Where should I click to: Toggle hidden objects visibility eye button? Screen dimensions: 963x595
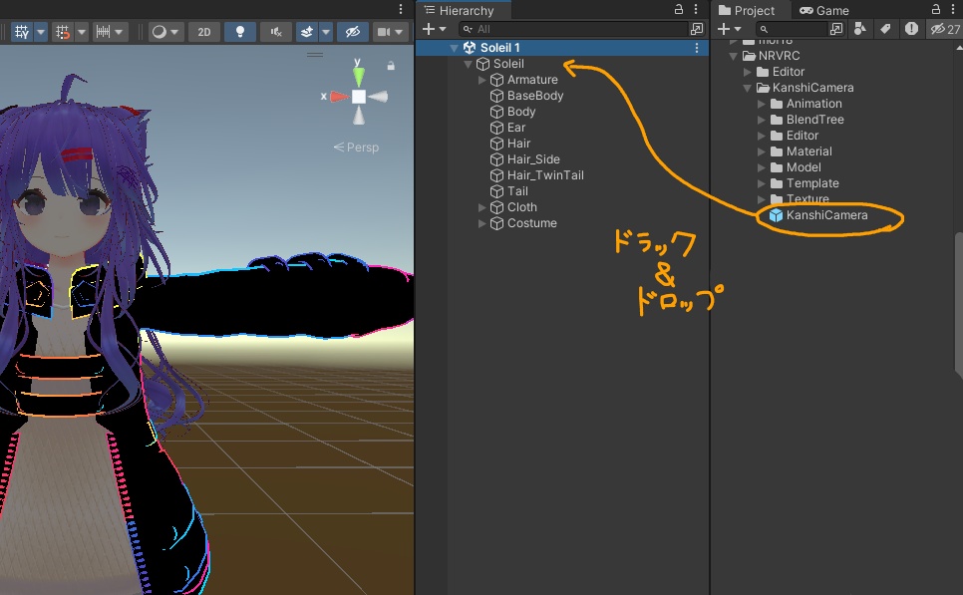point(353,32)
